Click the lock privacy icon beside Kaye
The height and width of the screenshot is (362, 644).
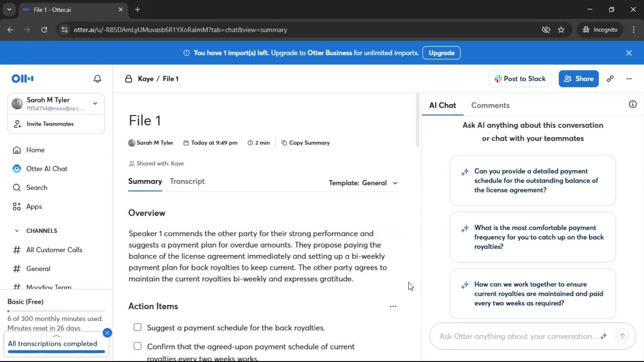[128, 79]
